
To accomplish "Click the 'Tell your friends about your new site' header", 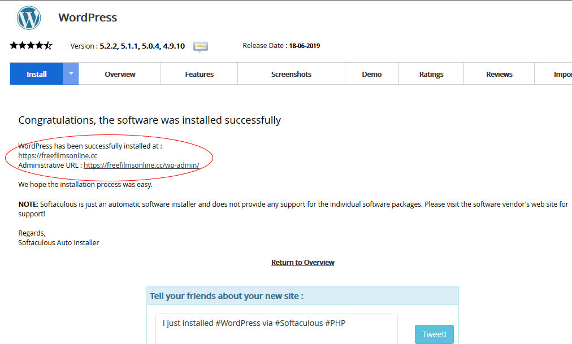I will 227,296.
